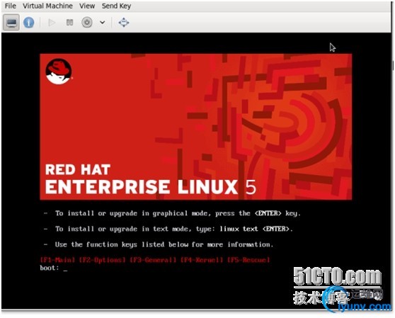Click the F4-Kernel label
The width and height of the screenshot is (395, 318).
202,260
